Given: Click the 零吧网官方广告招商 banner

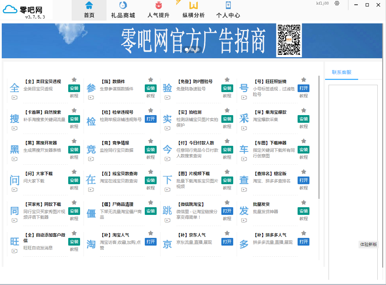Looking at the screenshot, I should pos(192,41).
